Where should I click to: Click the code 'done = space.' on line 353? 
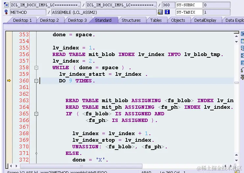tap(74, 35)
